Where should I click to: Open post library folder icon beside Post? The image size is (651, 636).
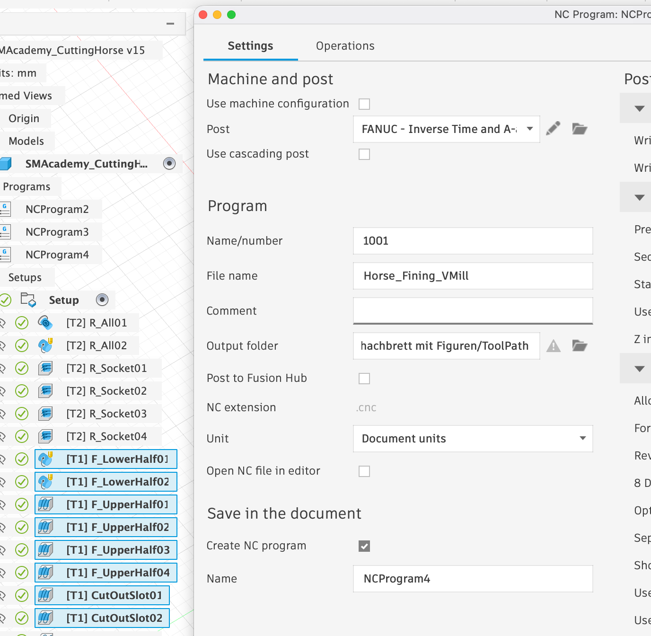click(580, 129)
